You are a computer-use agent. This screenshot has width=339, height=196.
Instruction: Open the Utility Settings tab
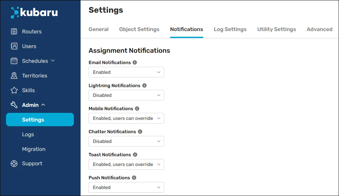point(276,29)
